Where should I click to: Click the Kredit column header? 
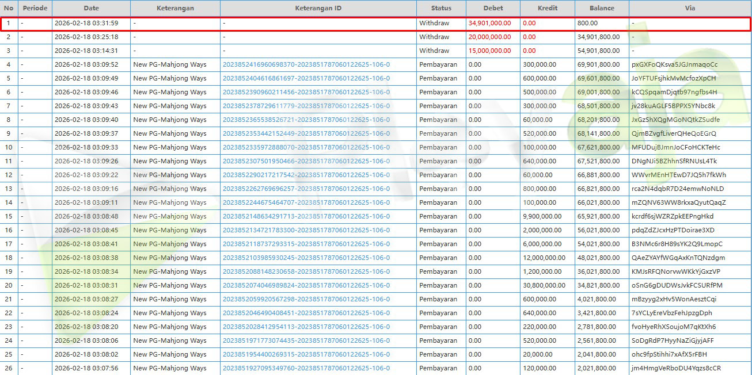pos(547,9)
